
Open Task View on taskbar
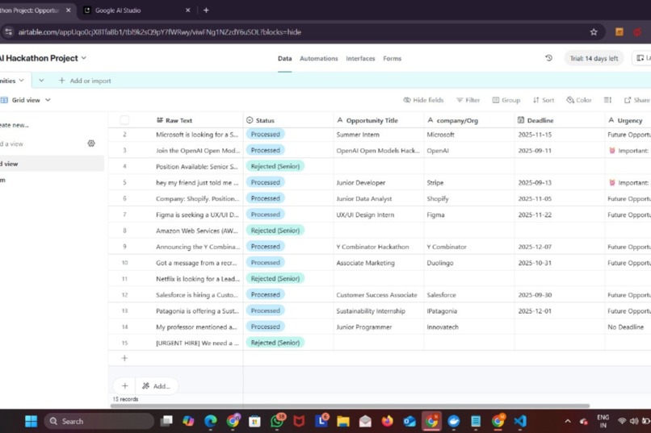[x=166, y=422]
